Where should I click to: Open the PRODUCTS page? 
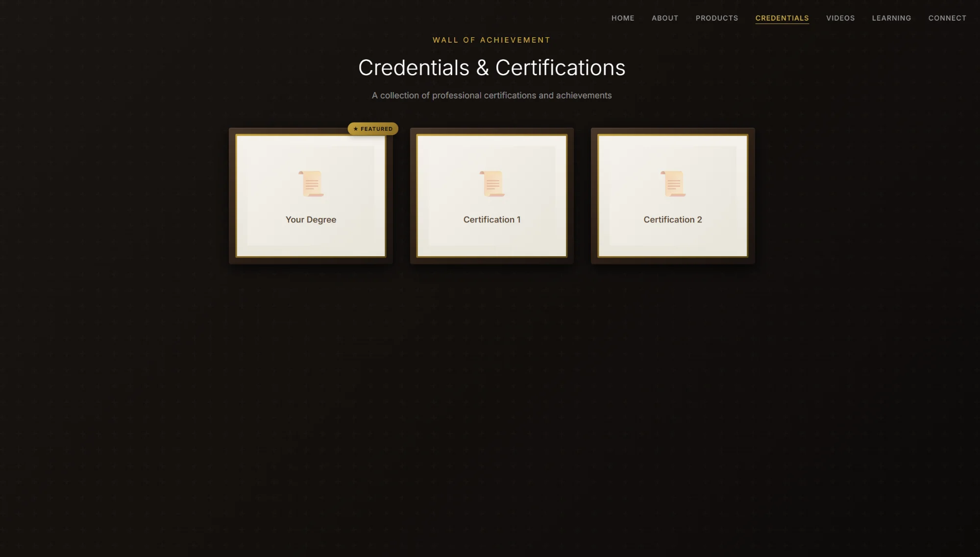click(716, 18)
